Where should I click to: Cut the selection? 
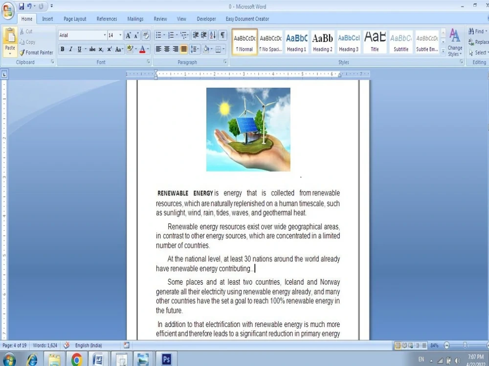click(26, 31)
